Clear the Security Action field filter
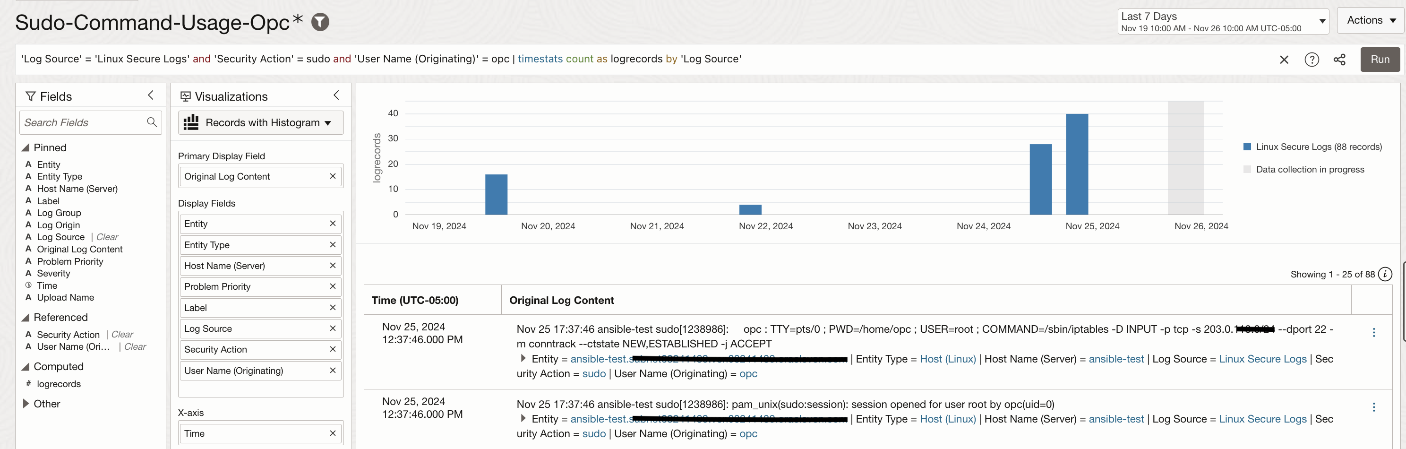 tap(122, 334)
